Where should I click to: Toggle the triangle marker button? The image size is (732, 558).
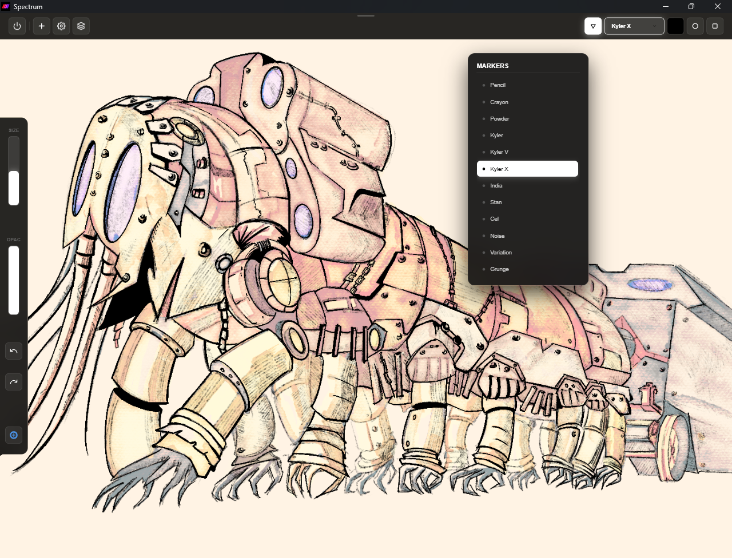[x=593, y=26]
